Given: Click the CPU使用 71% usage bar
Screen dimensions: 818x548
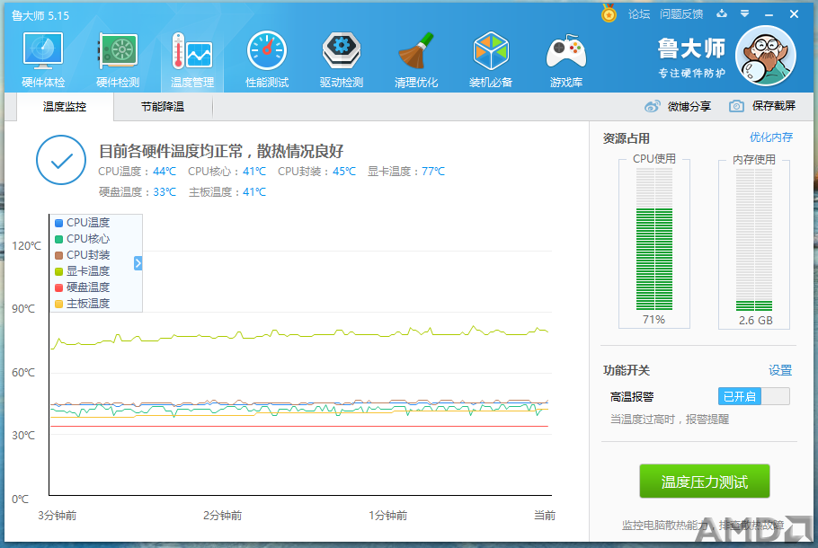Looking at the screenshot, I should tap(654, 240).
